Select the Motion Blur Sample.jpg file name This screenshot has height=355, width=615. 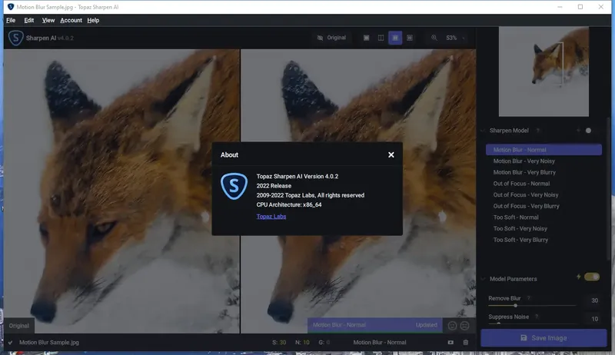[x=49, y=343]
